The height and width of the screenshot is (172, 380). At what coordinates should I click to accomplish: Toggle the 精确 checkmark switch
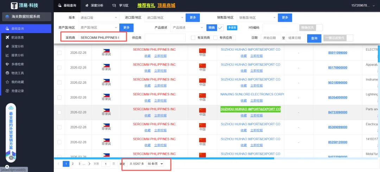220,28
